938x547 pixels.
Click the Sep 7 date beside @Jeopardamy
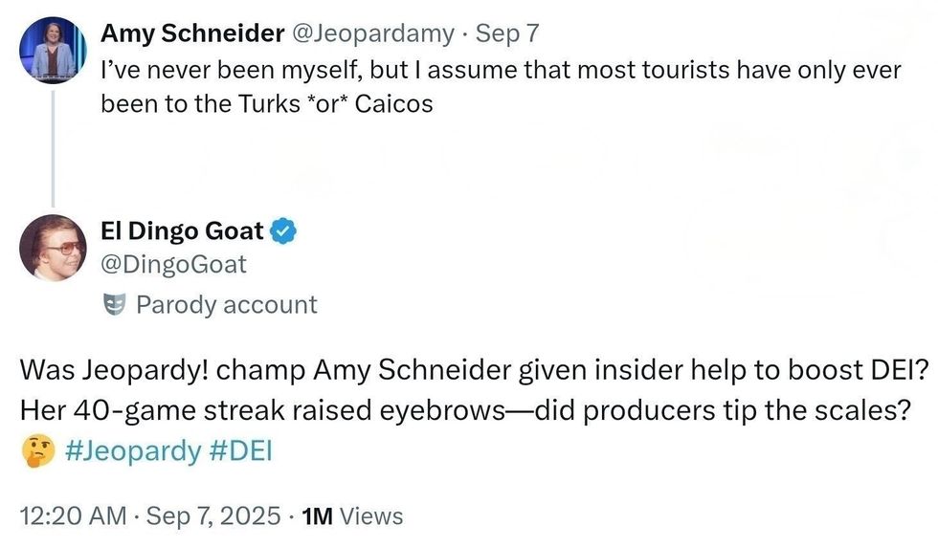coord(507,33)
